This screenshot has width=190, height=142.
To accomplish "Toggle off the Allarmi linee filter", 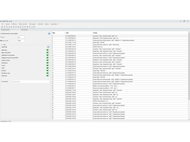I will click(x=48, y=50).
